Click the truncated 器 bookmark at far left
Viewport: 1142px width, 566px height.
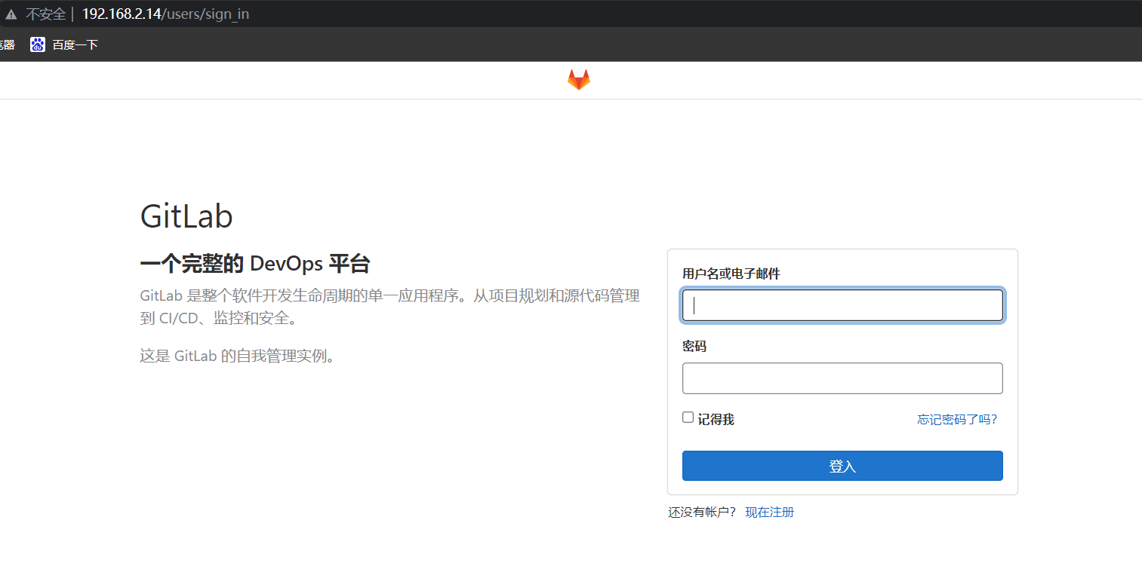(6, 44)
